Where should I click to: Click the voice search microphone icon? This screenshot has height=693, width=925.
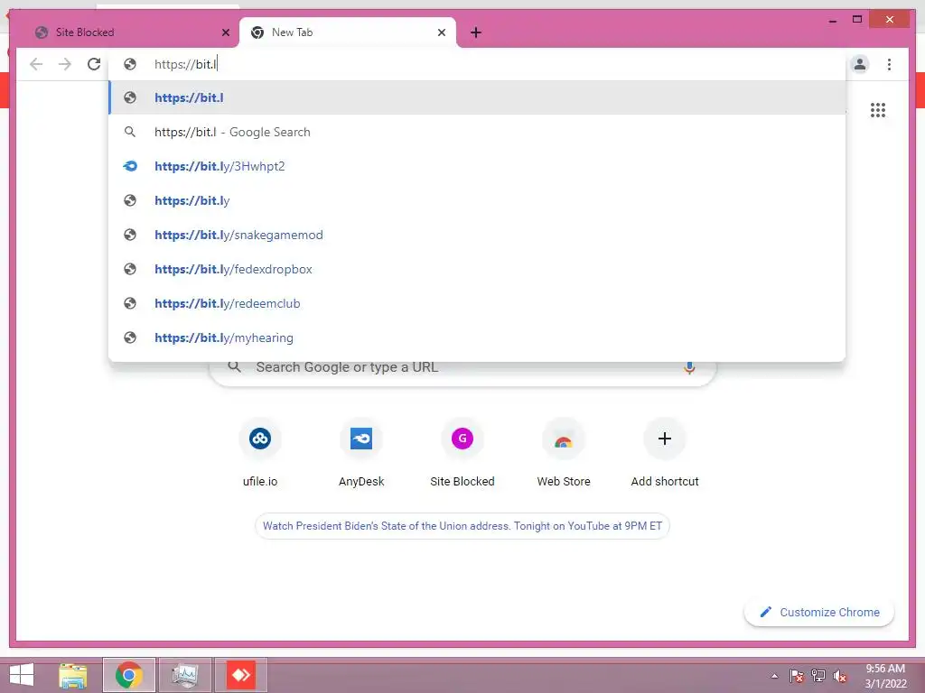tap(689, 368)
